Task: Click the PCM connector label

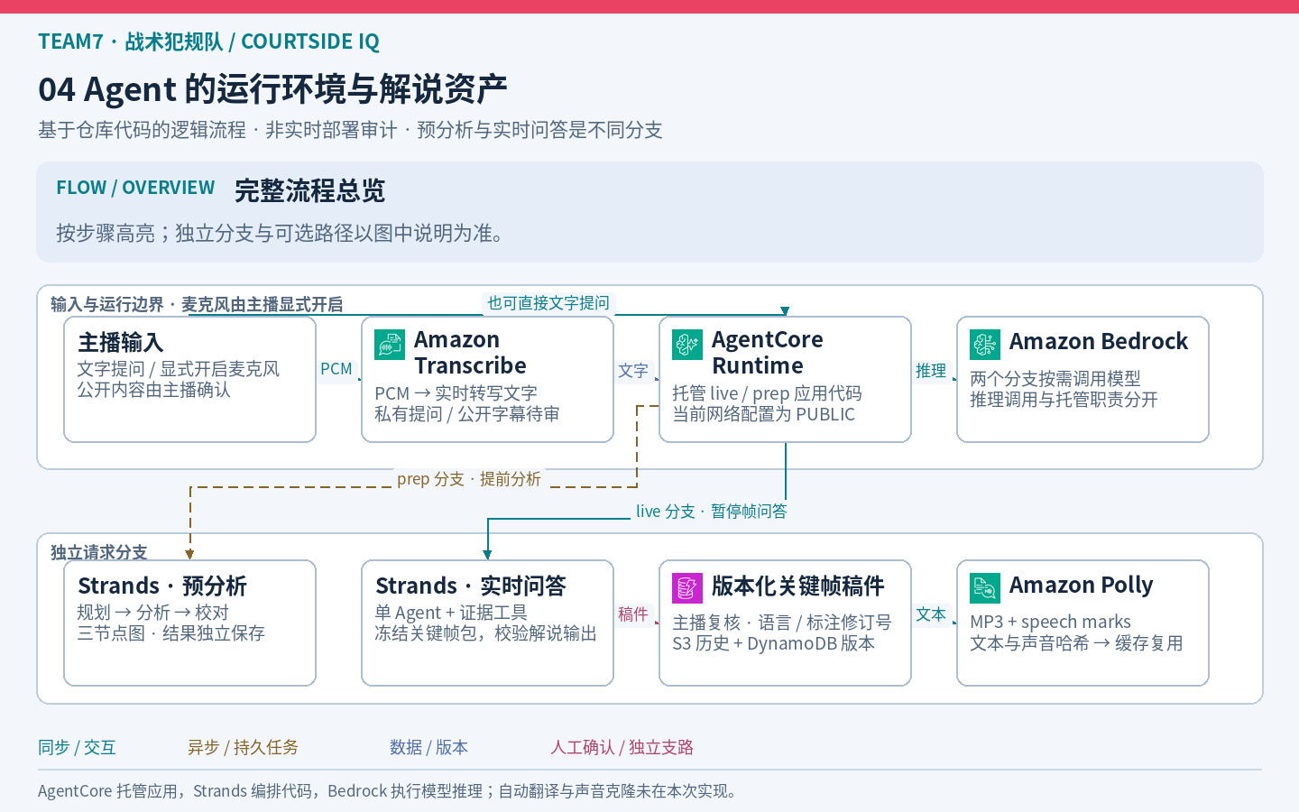Action: [336, 369]
